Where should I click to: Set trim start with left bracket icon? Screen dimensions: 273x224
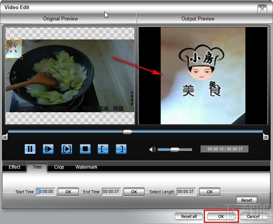click(x=103, y=149)
